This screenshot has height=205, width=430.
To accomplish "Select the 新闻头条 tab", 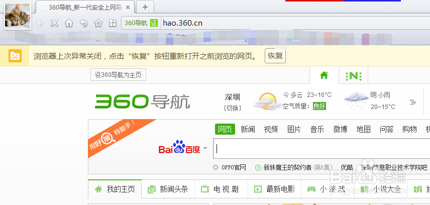I will pyautogui.click(x=168, y=189).
